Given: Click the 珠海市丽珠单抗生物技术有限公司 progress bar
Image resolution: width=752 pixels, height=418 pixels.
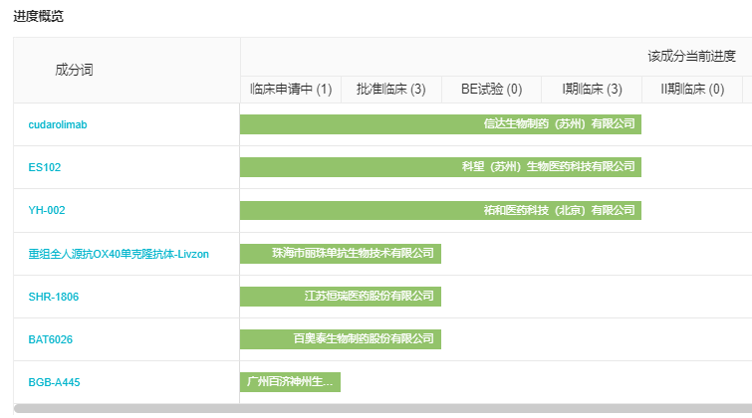Looking at the screenshot, I should click(341, 253).
